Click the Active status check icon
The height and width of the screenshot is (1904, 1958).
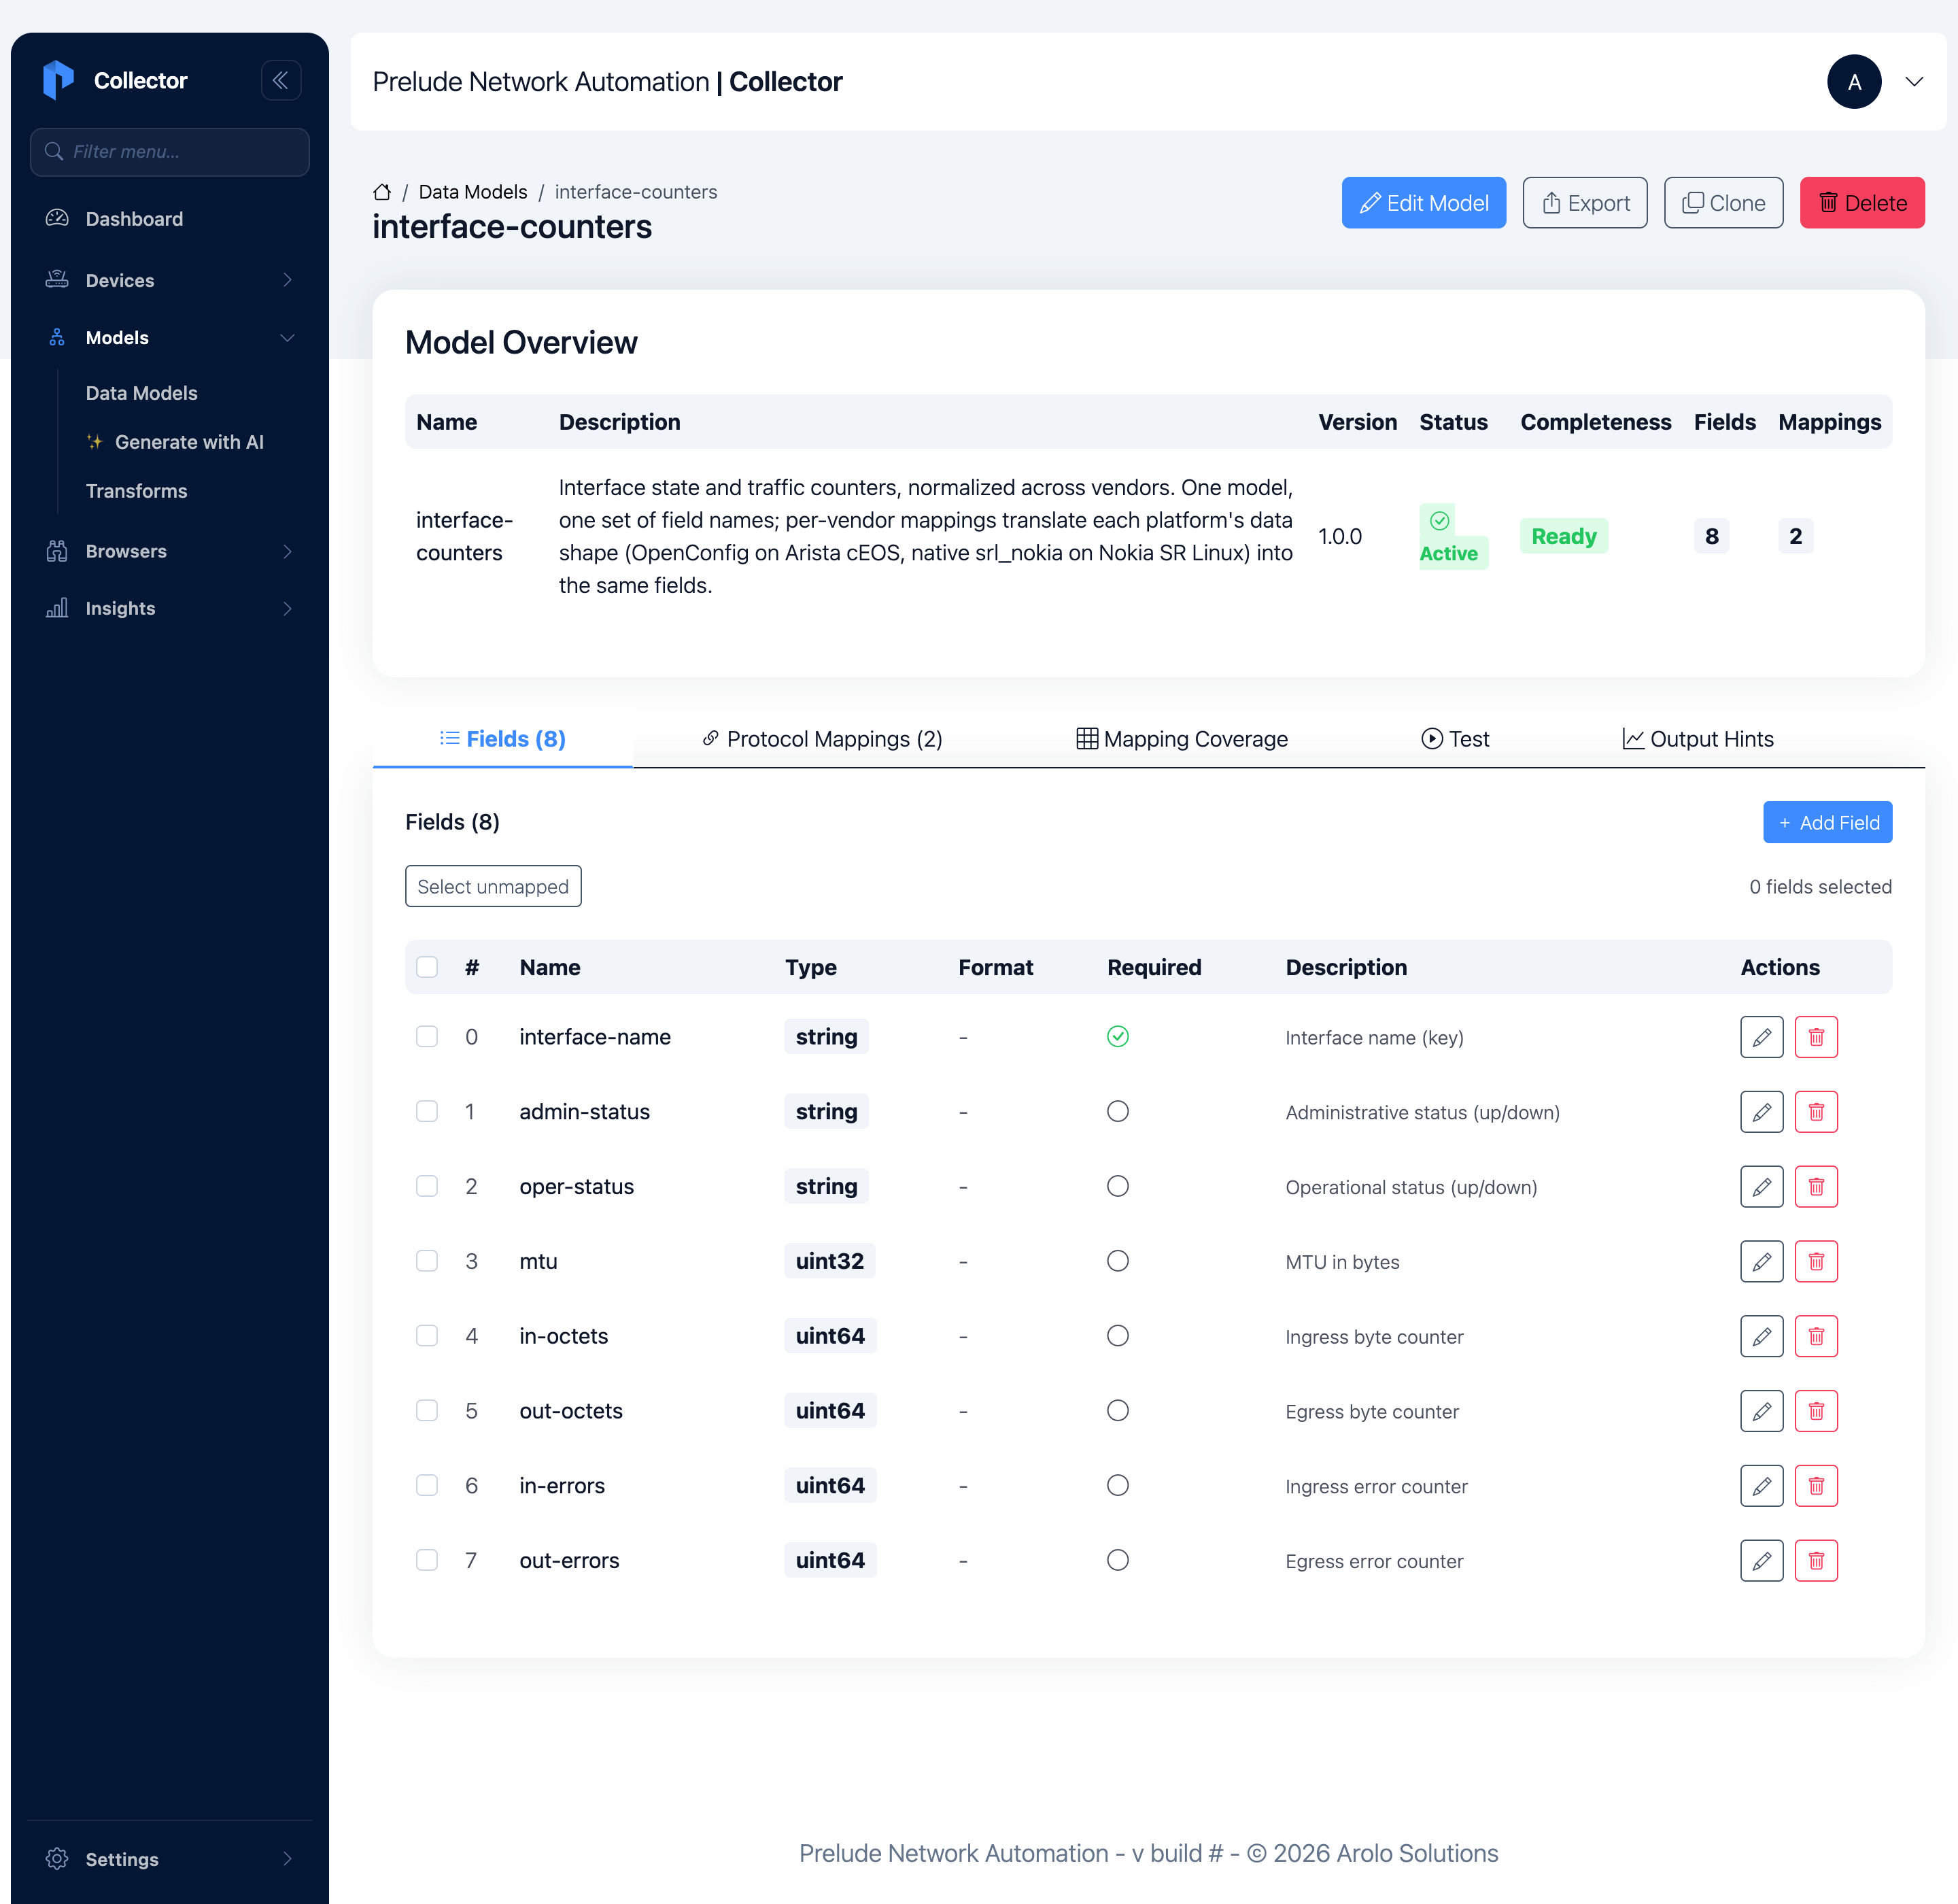(x=1439, y=521)
